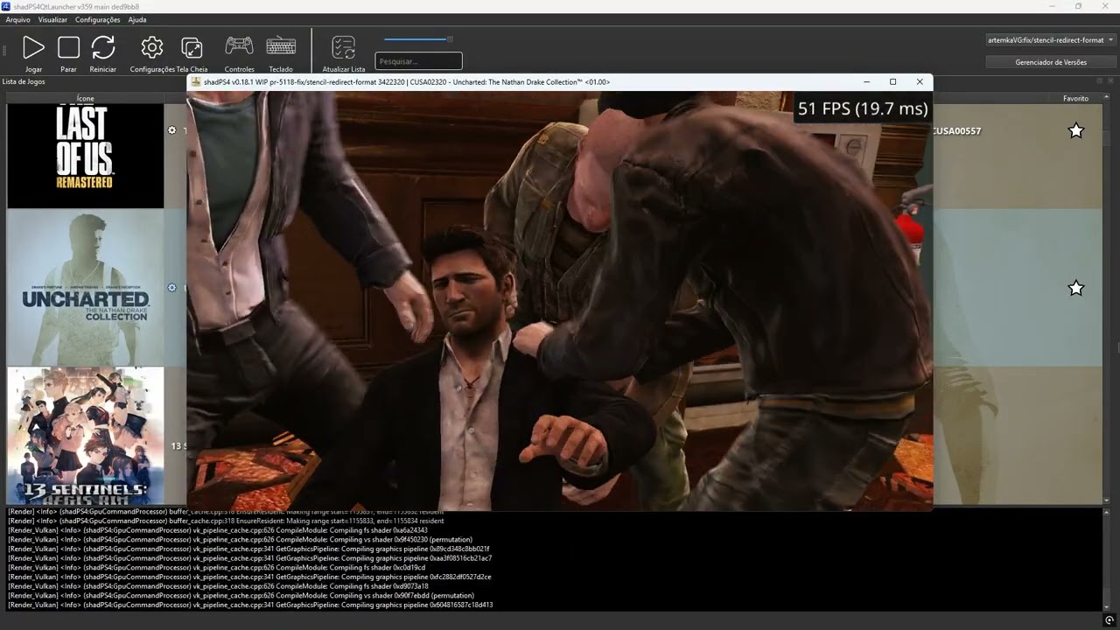Viewport: 1120px width, 630px height.
Task: Click the CUSA00557 serial text
Action: [956, 131]
